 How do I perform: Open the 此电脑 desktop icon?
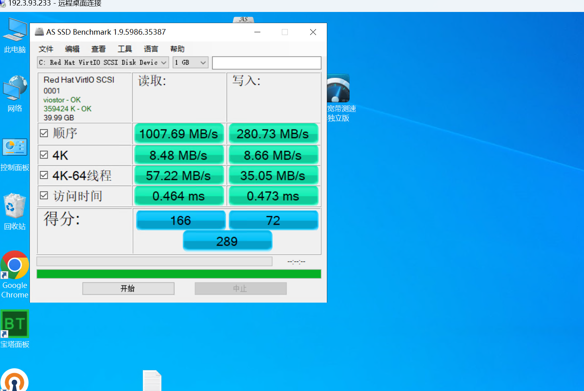coord(15,35)
